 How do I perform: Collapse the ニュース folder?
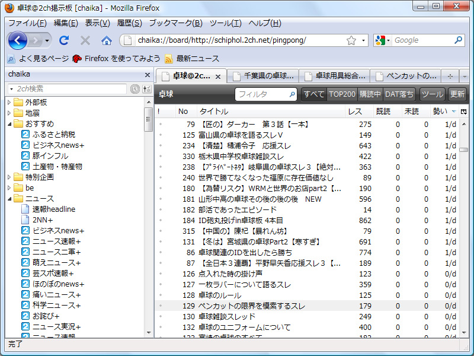[x=9, y=199]
